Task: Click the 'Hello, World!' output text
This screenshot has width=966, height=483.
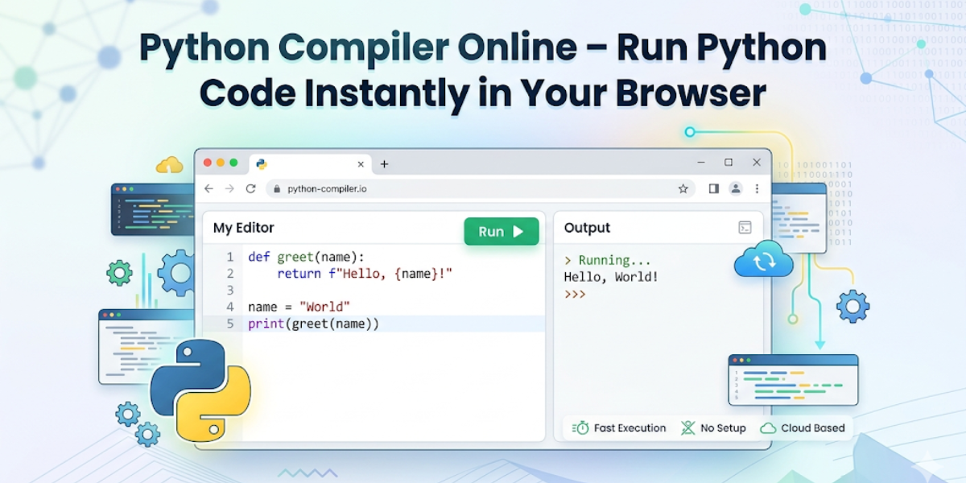Action: (x=611, y=277)
